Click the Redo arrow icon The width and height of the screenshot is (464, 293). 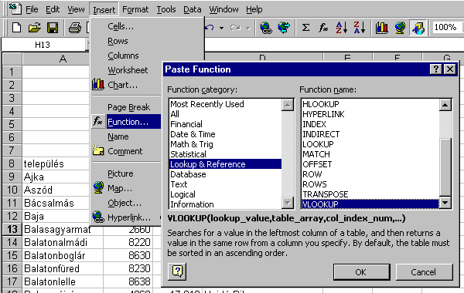[x=235, y=28]
